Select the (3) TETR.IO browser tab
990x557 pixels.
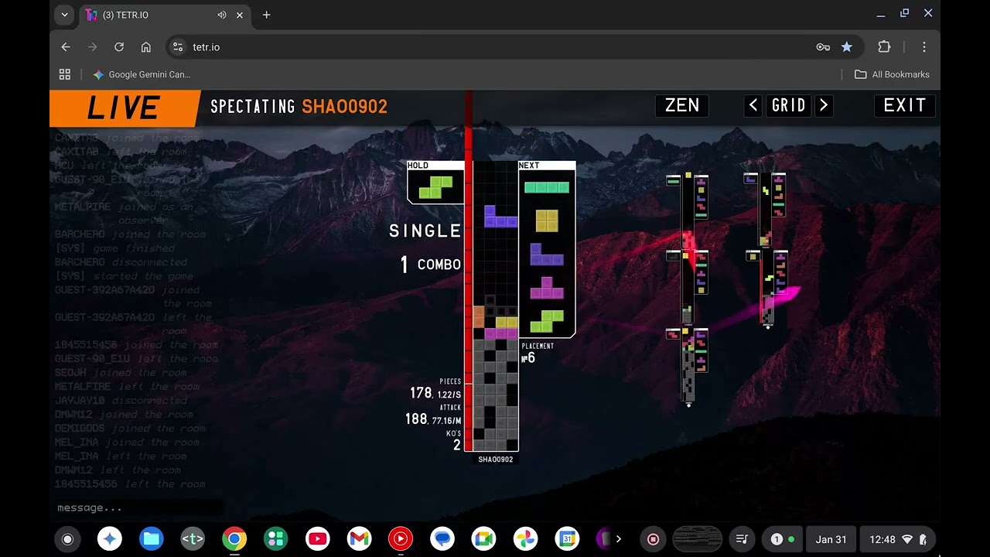(x=164, y=15)
